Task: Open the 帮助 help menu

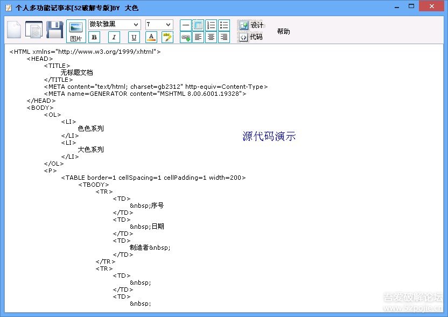Action: pos(283,31)
